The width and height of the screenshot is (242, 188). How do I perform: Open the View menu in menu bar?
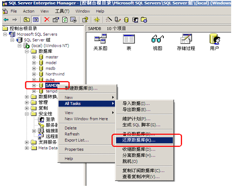(45, 11)
